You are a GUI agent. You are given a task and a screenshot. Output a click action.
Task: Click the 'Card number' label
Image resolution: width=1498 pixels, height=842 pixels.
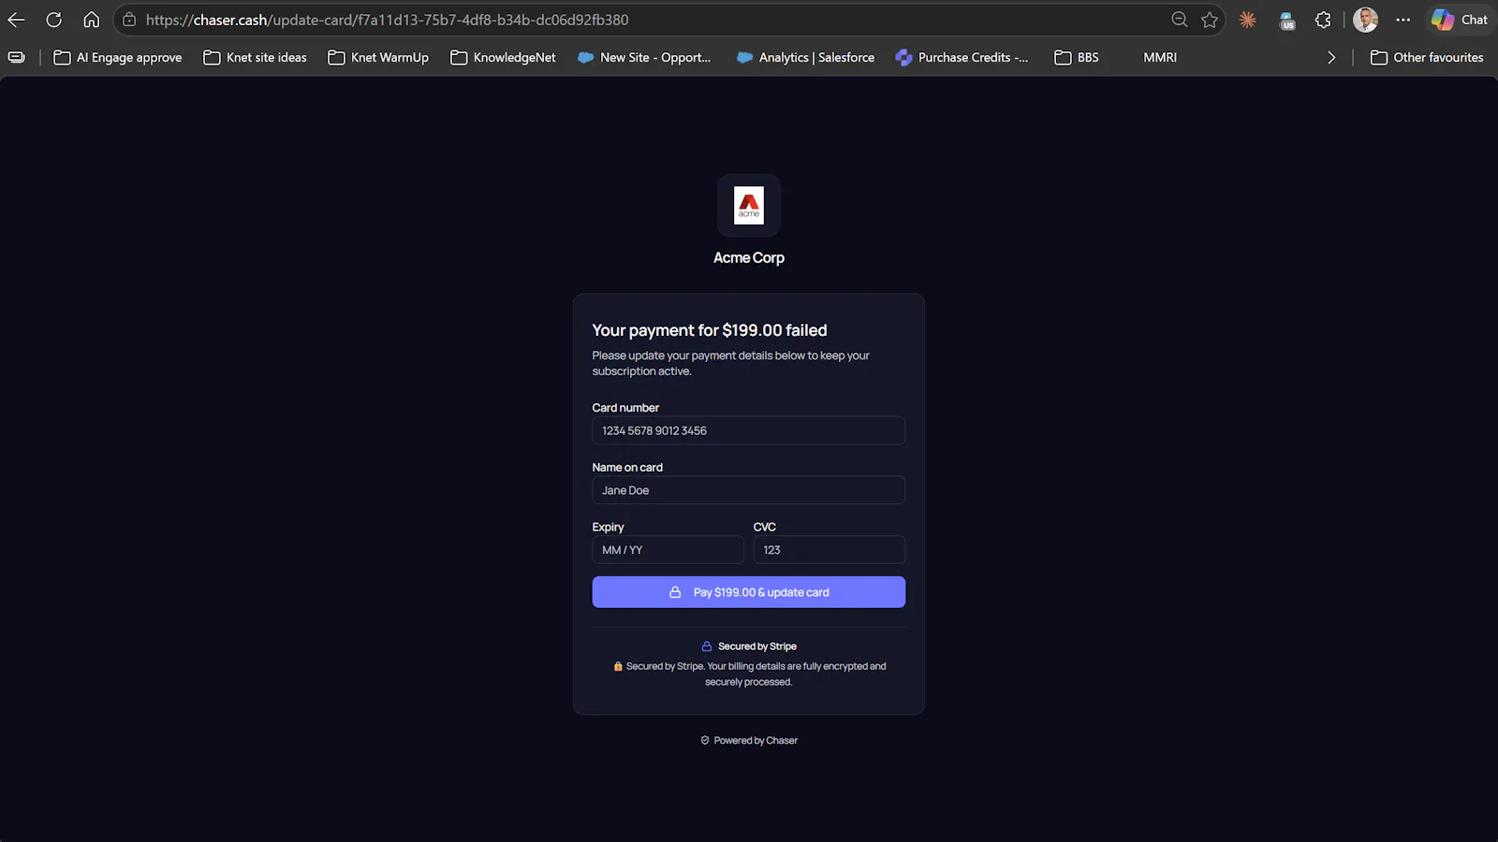pos(625,408)
